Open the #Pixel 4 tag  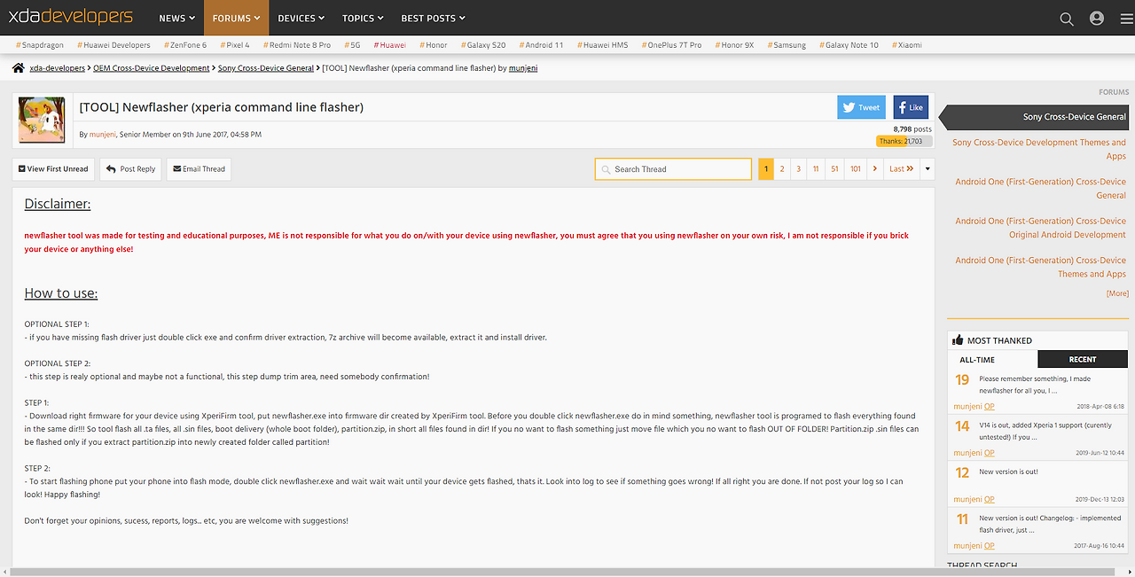point(235,45)
